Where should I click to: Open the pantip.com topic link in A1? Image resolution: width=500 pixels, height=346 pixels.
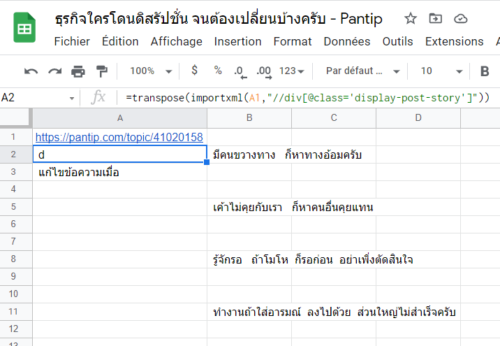119,137
